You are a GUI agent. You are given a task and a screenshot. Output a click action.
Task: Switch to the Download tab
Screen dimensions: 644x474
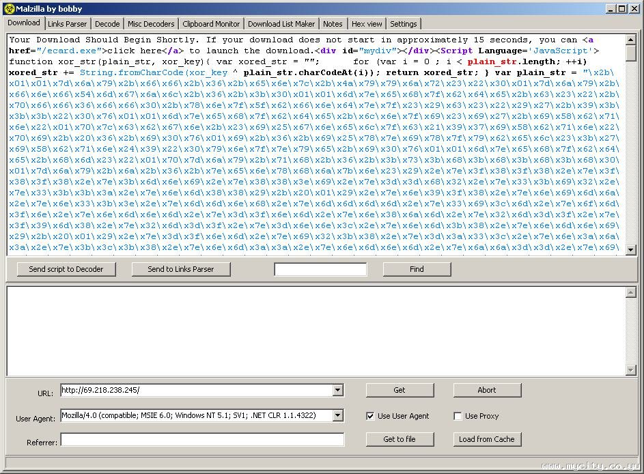click(x=24, y=23)
